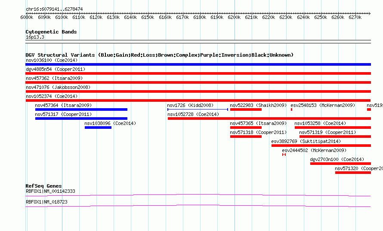Click the nsv571319 (Cooper2011) label
Screen dimensions: 383x231
point(327,132)
